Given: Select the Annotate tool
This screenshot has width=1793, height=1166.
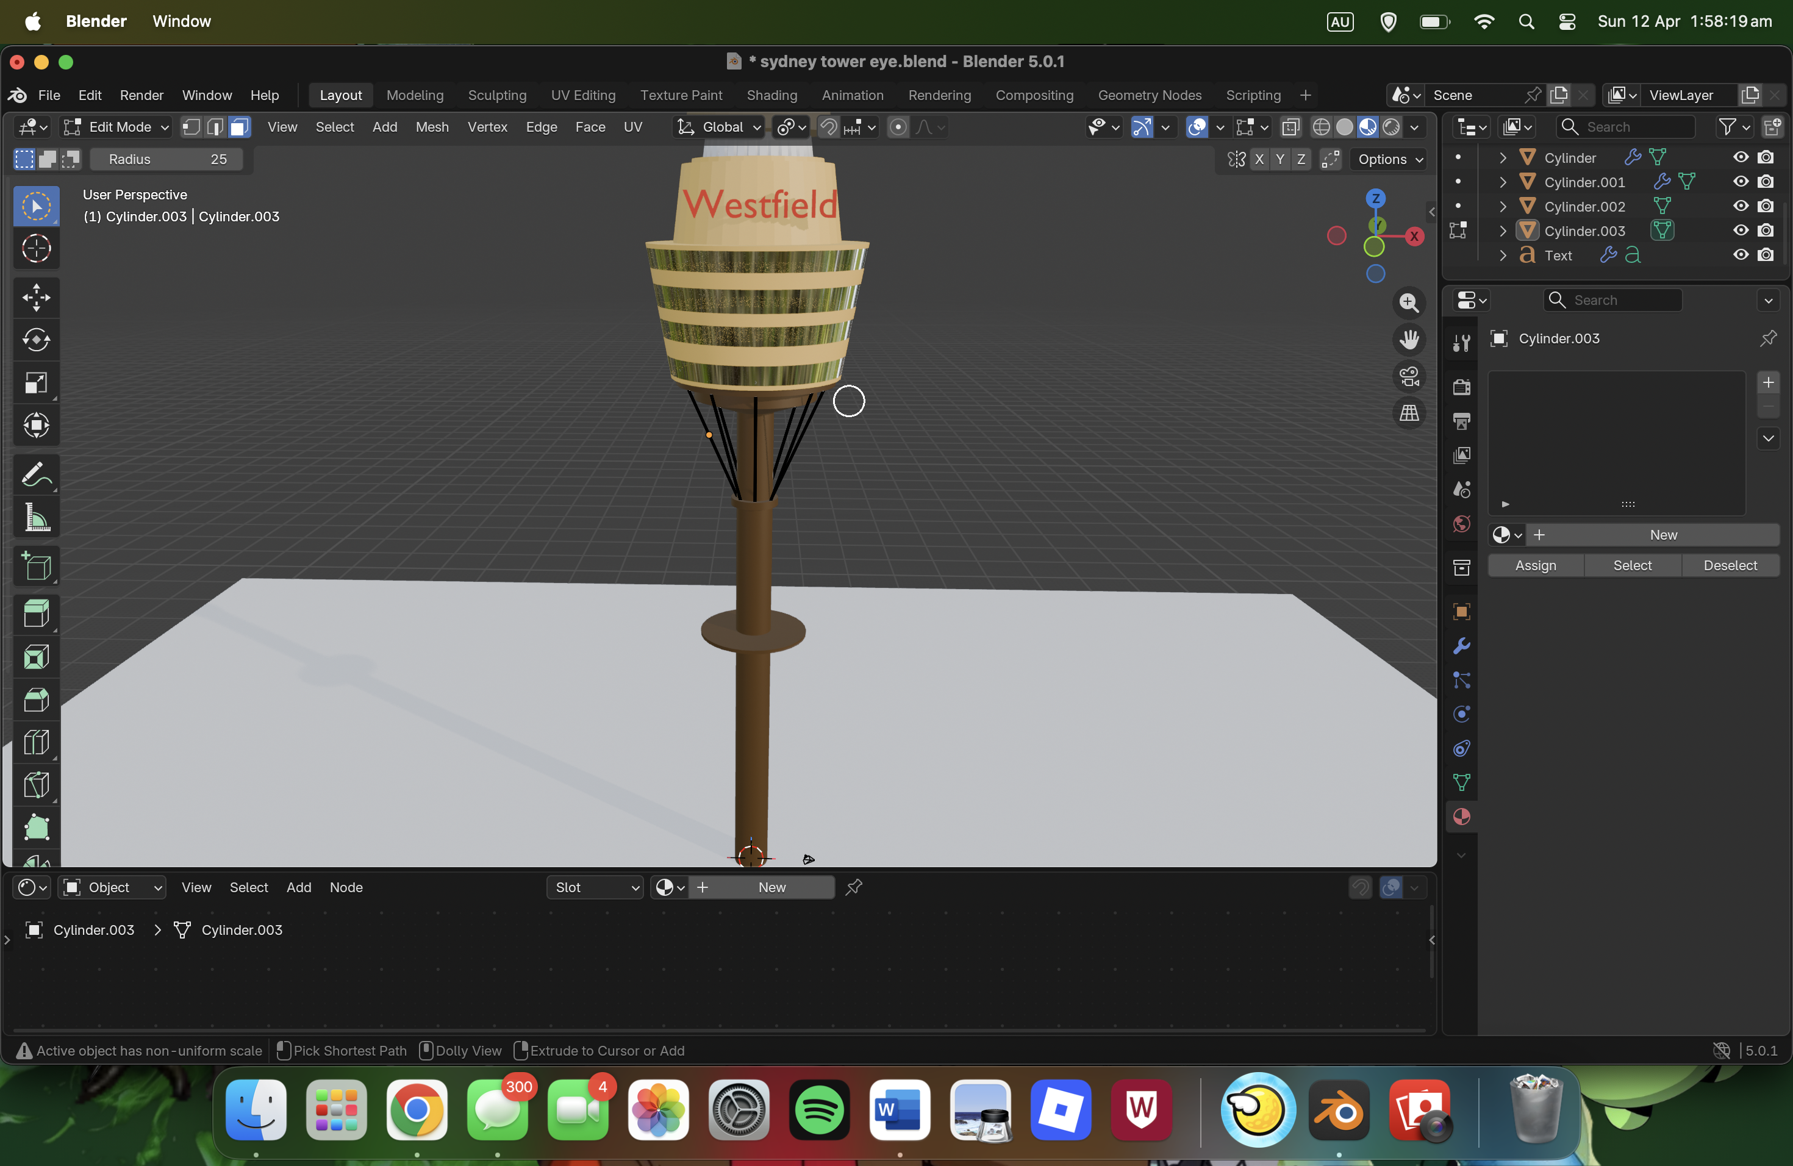Looking at the screenshot, I should (x=36, y=474).
